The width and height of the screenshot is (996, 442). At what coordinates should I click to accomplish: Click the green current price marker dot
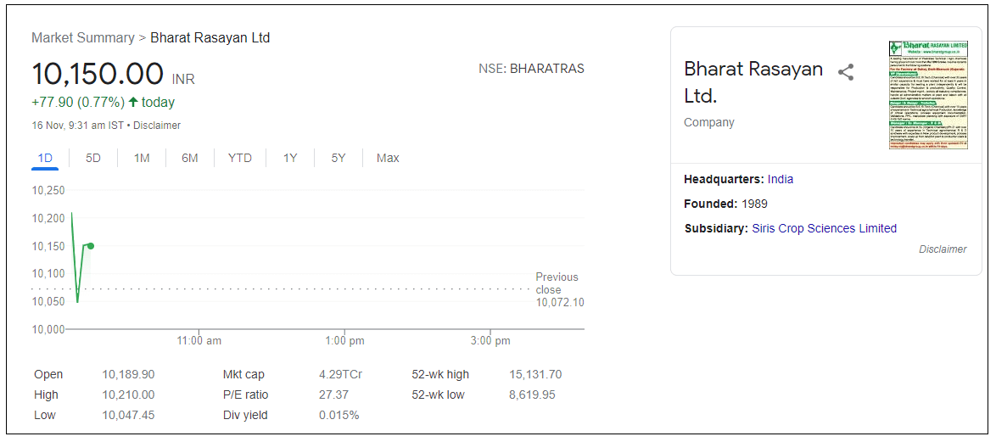(x=91, y=246)
